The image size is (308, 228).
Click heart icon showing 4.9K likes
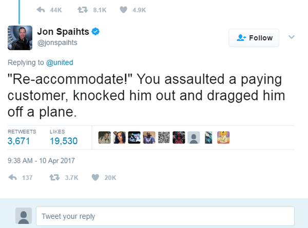click(x=123, y=9)
